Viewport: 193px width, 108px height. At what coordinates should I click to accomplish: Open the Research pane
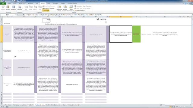8,8
